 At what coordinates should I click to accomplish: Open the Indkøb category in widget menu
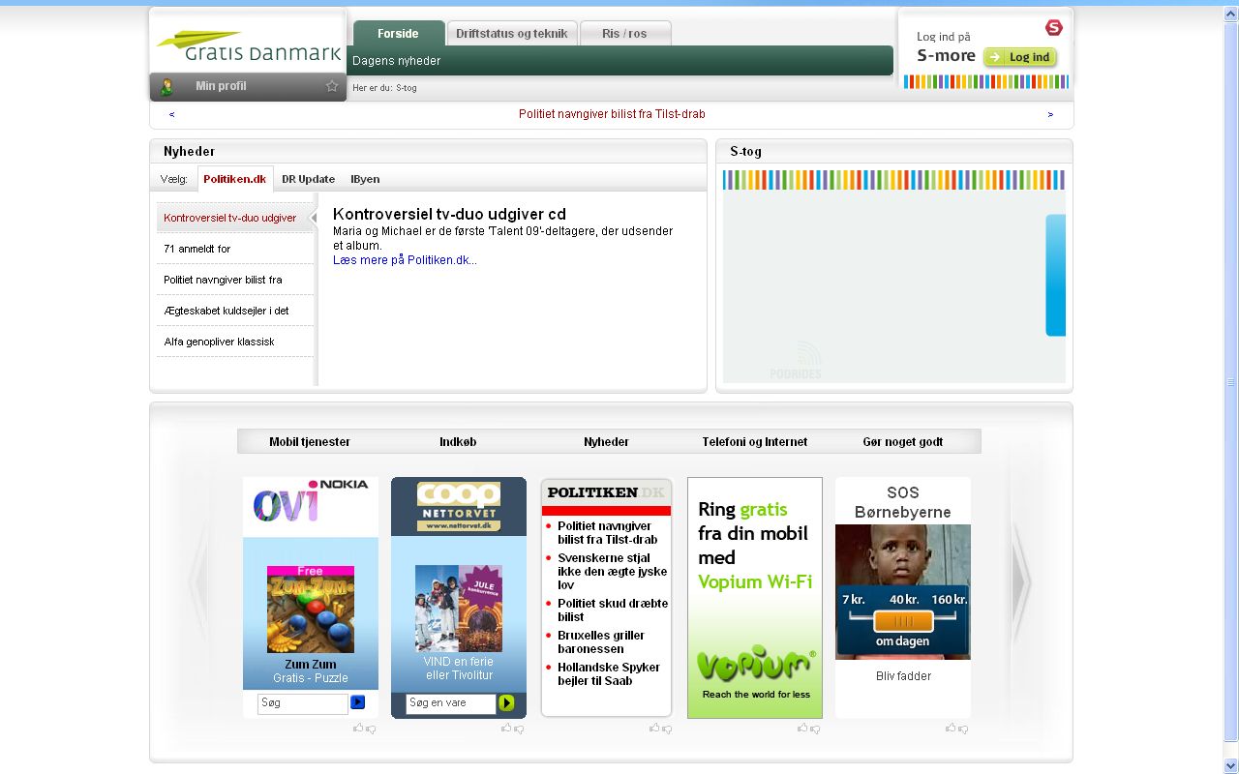click(458, 442)
